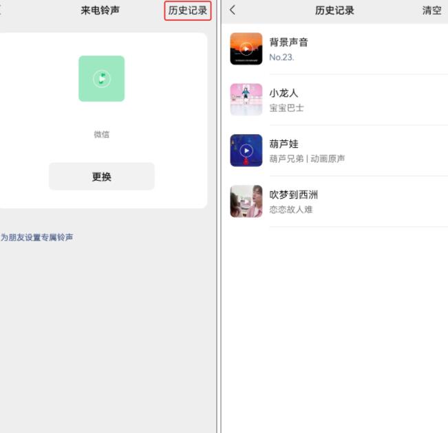Viewport: 448px width, 433px height.
Task: Open the 为朋友设置专属铃声 link
Action: click(x=37, y=237)
